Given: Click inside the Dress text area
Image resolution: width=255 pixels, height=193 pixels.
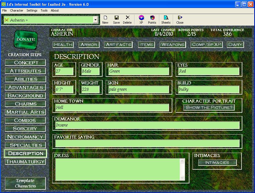Looking at the screenshot, I should [x=117, y=169].
